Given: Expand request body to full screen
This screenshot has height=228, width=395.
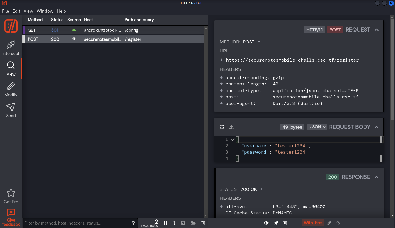Looking at the screenshot, I should 222,127.
